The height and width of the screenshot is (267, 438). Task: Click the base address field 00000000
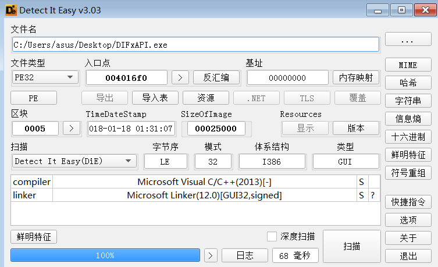(288, 77)
